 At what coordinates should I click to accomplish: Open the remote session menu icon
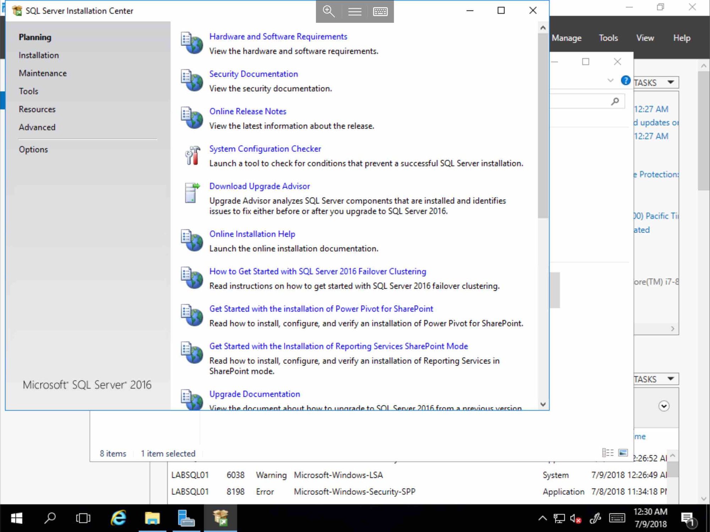coord(355,12)
